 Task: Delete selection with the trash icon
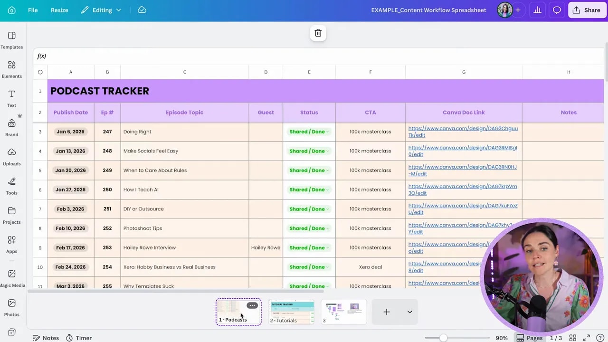[318, 33]
